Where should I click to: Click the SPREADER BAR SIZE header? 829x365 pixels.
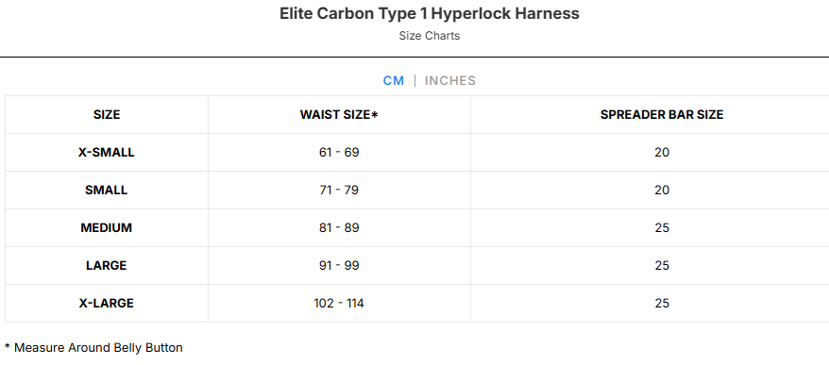(661, 115)
